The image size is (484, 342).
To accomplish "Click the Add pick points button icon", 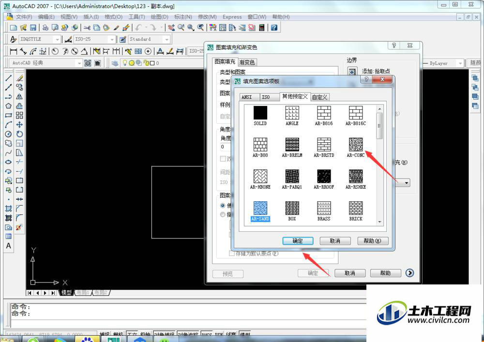I will (352, 72).
